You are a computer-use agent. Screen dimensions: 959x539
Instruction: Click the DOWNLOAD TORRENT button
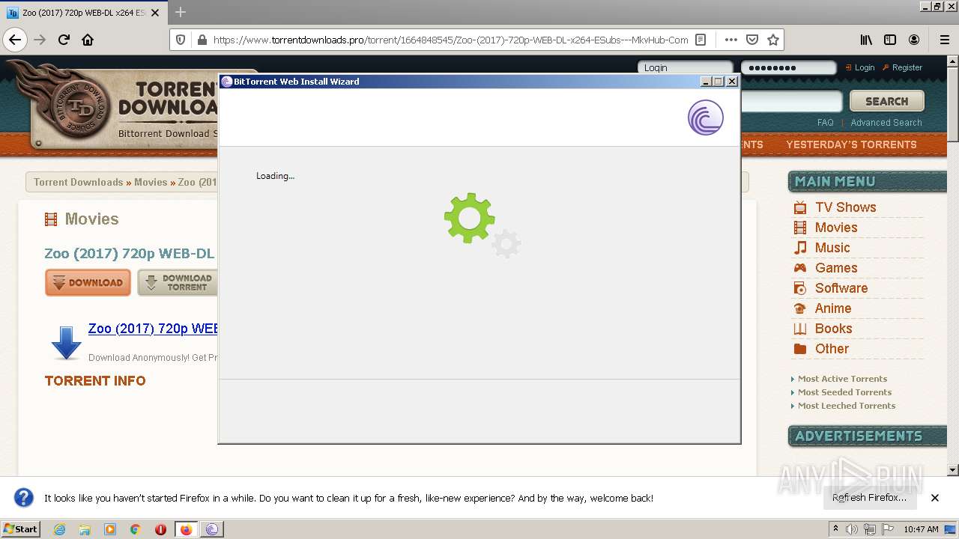178,282
